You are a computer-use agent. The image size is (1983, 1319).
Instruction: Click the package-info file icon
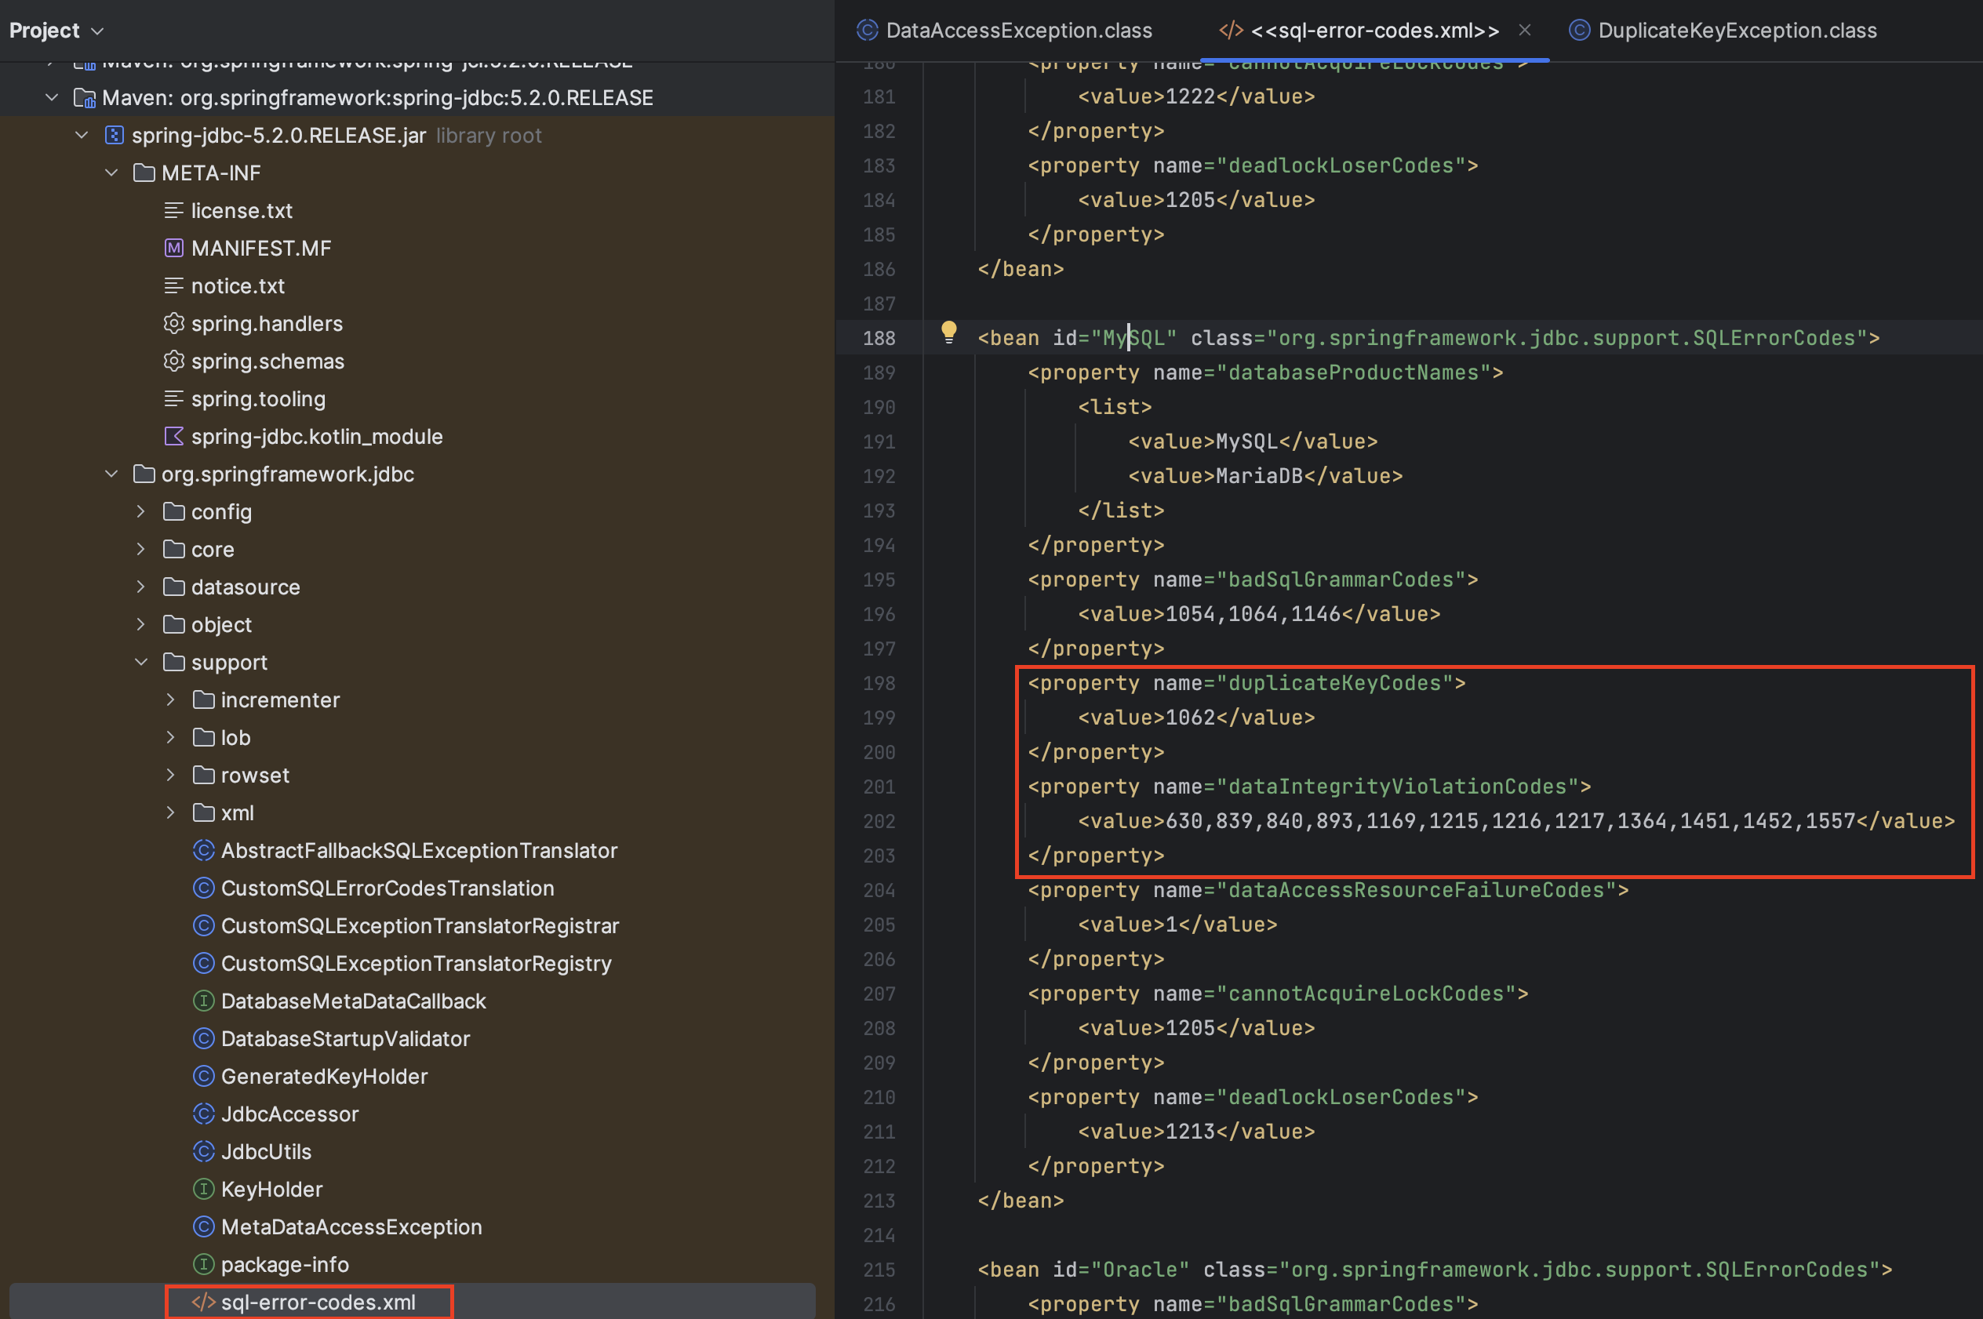[202, 1263]
